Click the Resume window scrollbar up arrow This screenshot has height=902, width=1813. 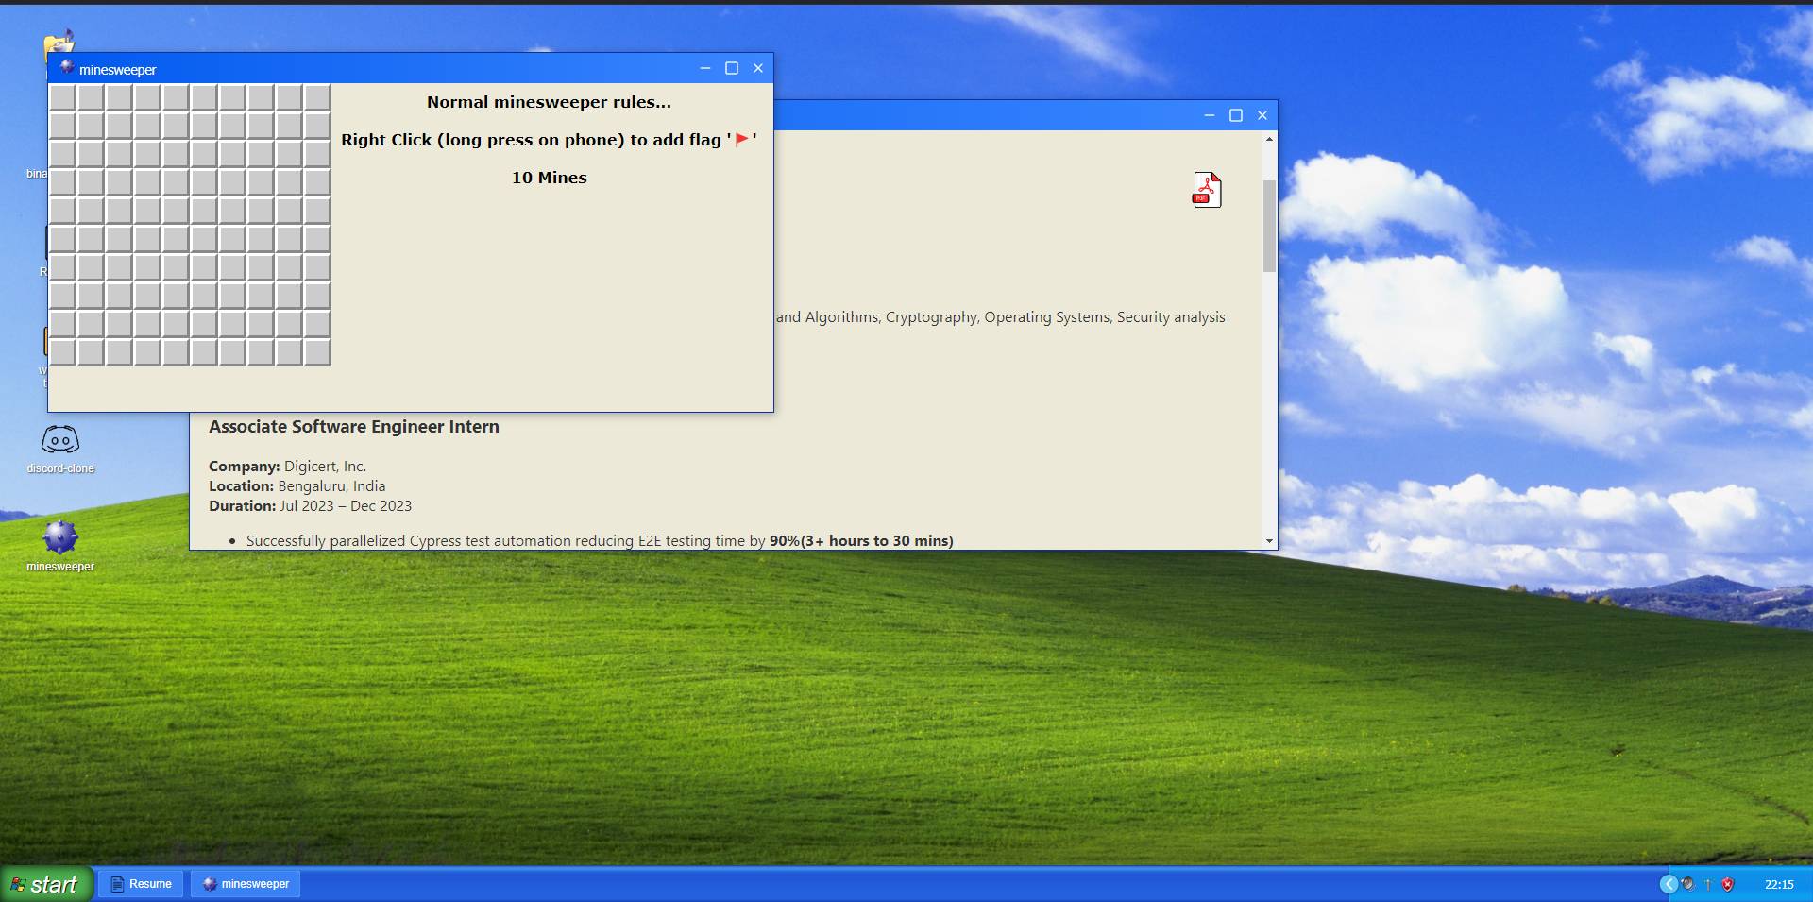pyautogui.click(x=1270, y=139)
